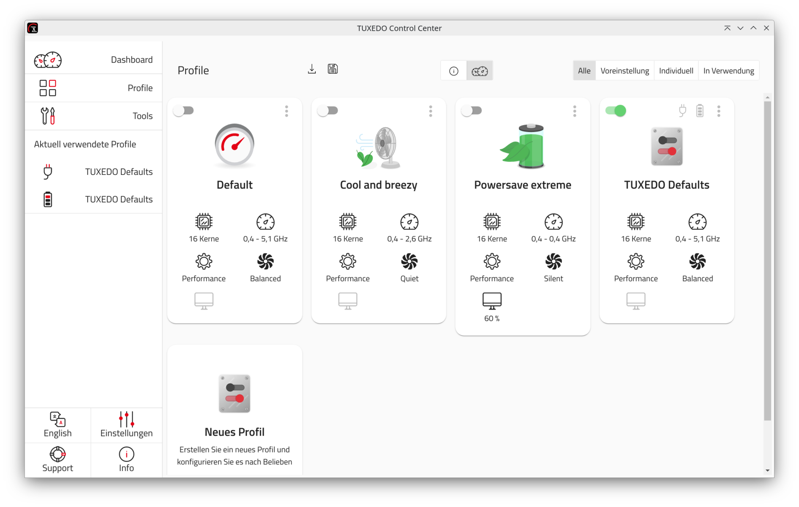This screenshot has height=507, width=799.
Task: Click the fan icon on Cool and breezy card
Action: coord(409,262)
